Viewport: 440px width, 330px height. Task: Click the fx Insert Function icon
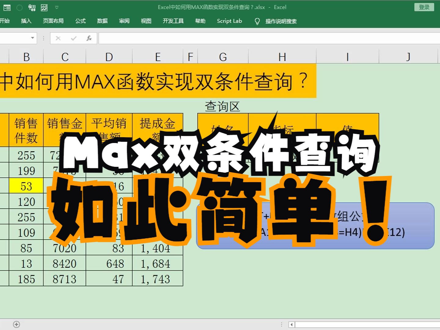(x=89, y=38)
